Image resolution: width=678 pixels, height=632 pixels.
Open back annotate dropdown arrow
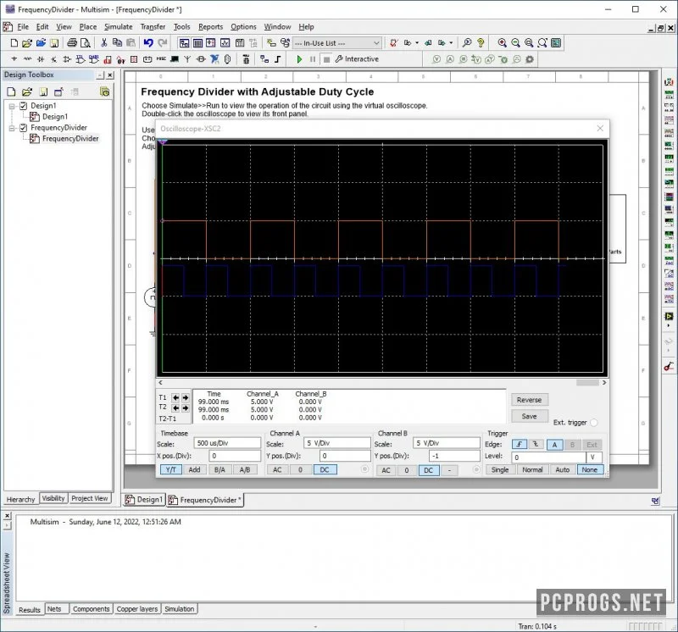pyautogui.click(x=417, y=43)
